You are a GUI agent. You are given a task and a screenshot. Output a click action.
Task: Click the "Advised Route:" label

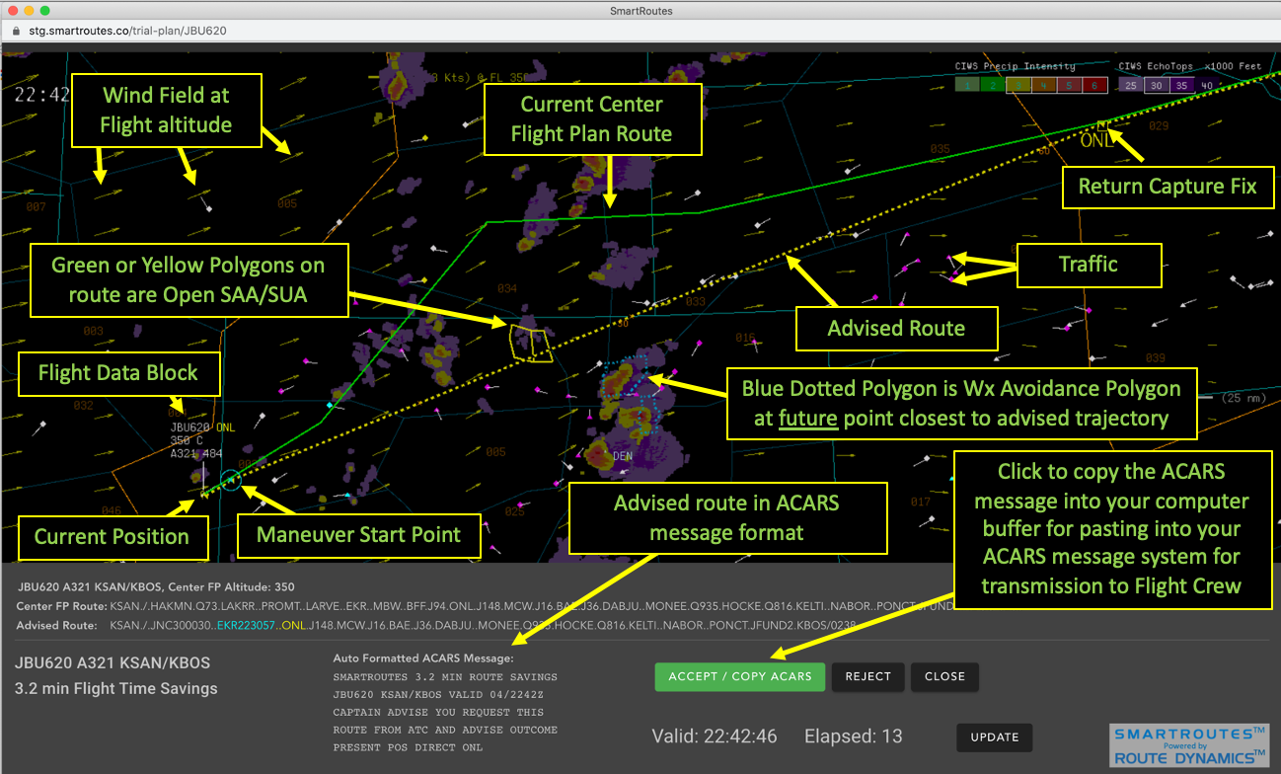point(56,625)
